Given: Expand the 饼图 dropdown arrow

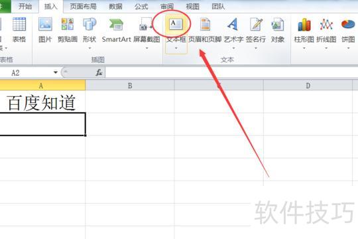Looking at the screenshot, I should coord(349,48).
